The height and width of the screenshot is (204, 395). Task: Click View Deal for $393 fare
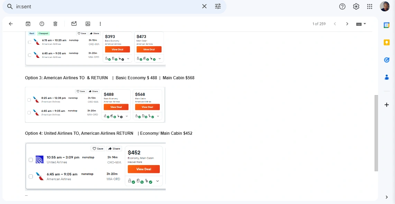click(x=117, y=49)
